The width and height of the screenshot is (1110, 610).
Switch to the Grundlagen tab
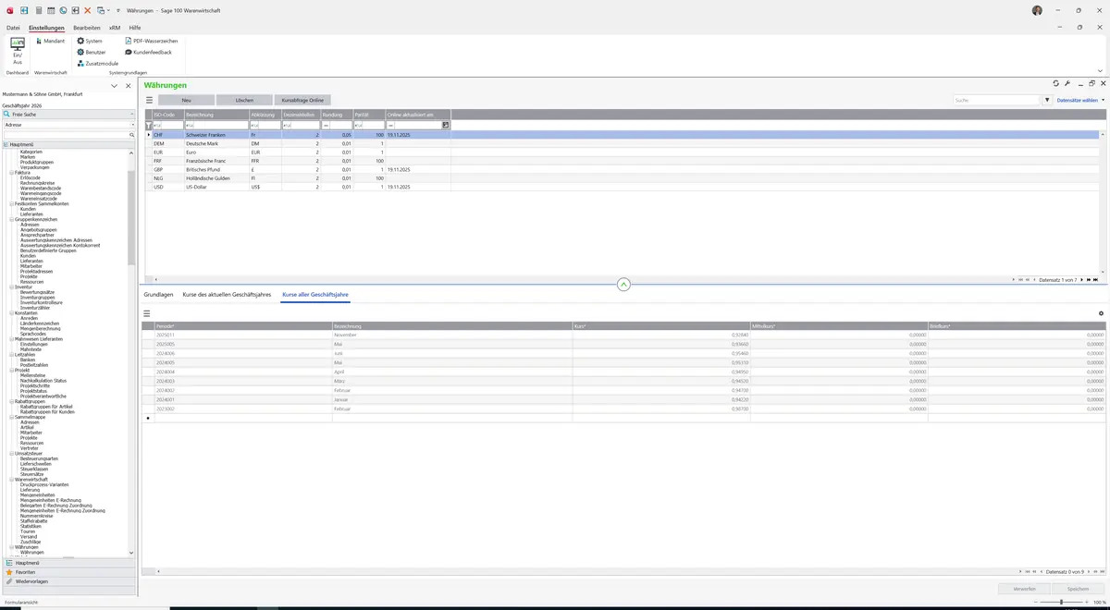pos(158,294)
